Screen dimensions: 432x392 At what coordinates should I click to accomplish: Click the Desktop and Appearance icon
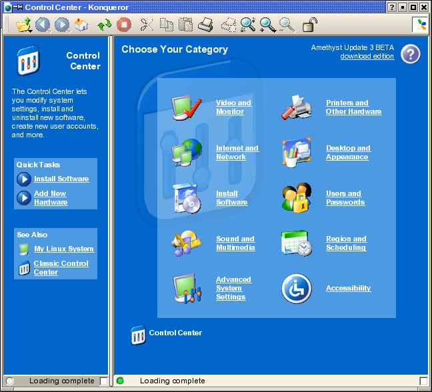point(297,153)
